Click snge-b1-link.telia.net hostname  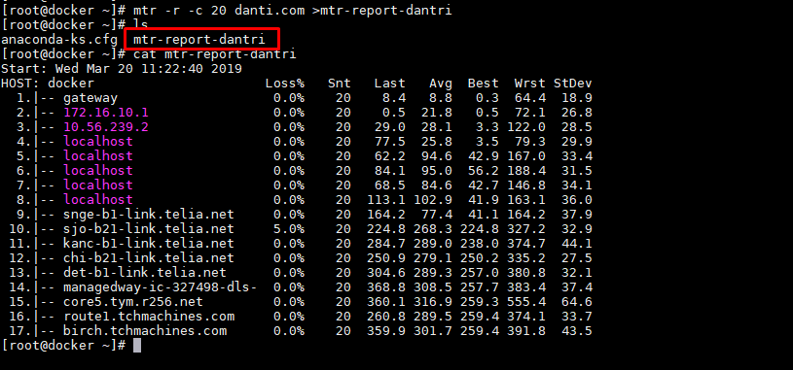click(x=149, y=214)
